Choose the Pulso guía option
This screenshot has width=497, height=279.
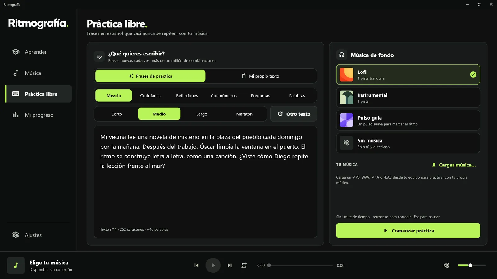coord(408,120)
